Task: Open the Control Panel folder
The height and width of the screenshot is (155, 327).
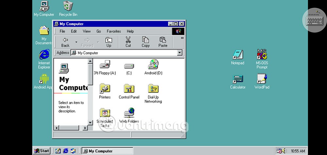Action: pyautogui.click(x=129, y=89)
